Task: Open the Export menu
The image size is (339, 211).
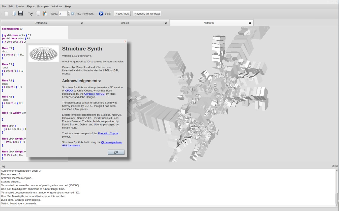Action: 31,6
